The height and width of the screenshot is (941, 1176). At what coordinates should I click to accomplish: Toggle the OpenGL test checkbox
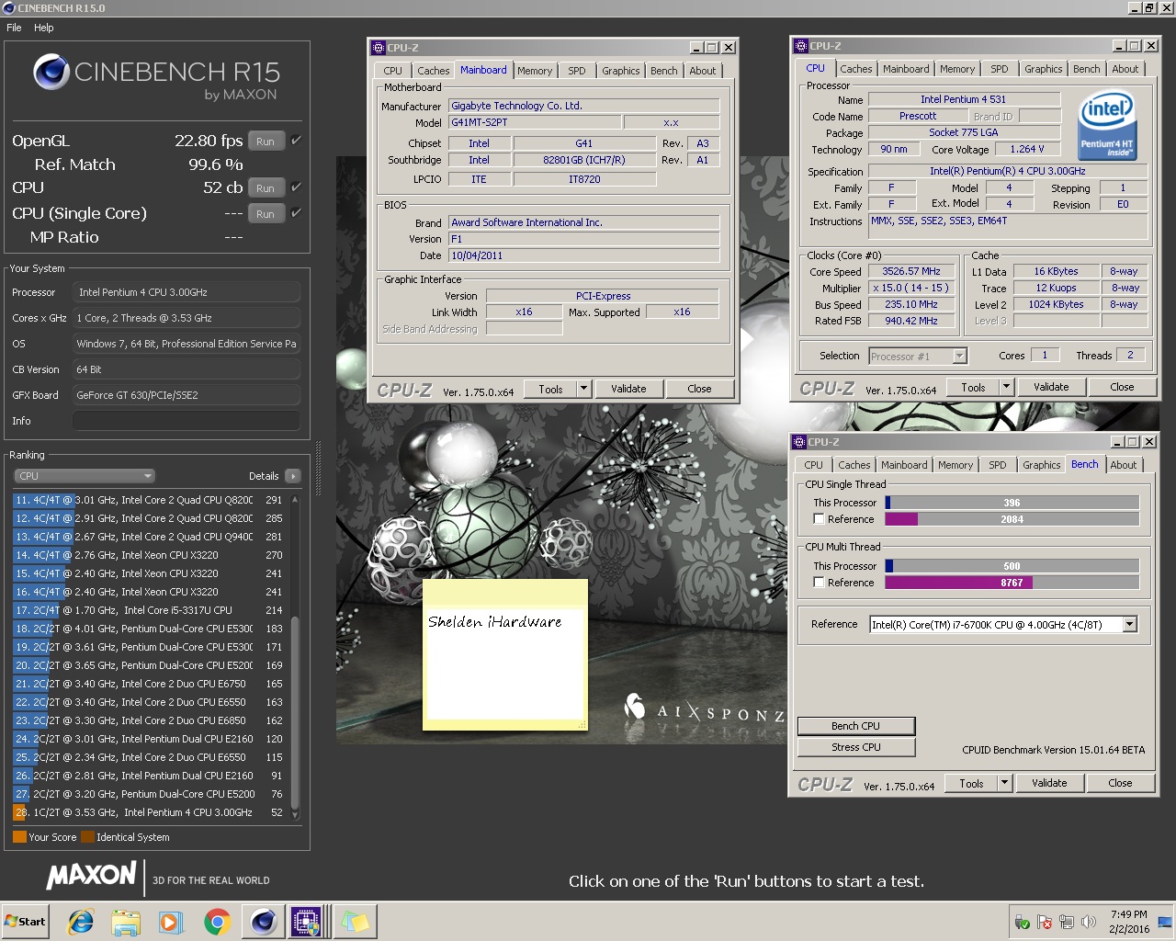(x=296, y=141)
